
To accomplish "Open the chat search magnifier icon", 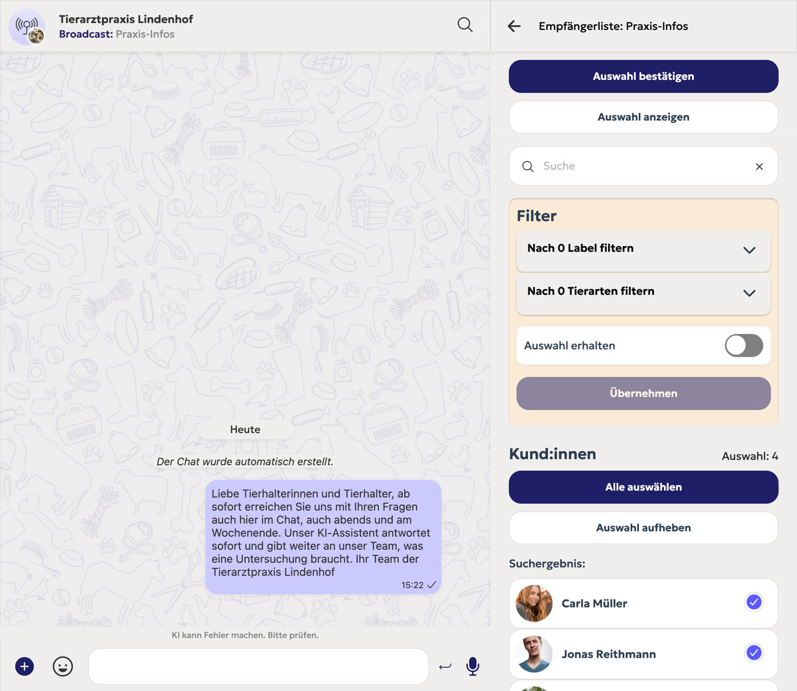I will coord(465,25).
